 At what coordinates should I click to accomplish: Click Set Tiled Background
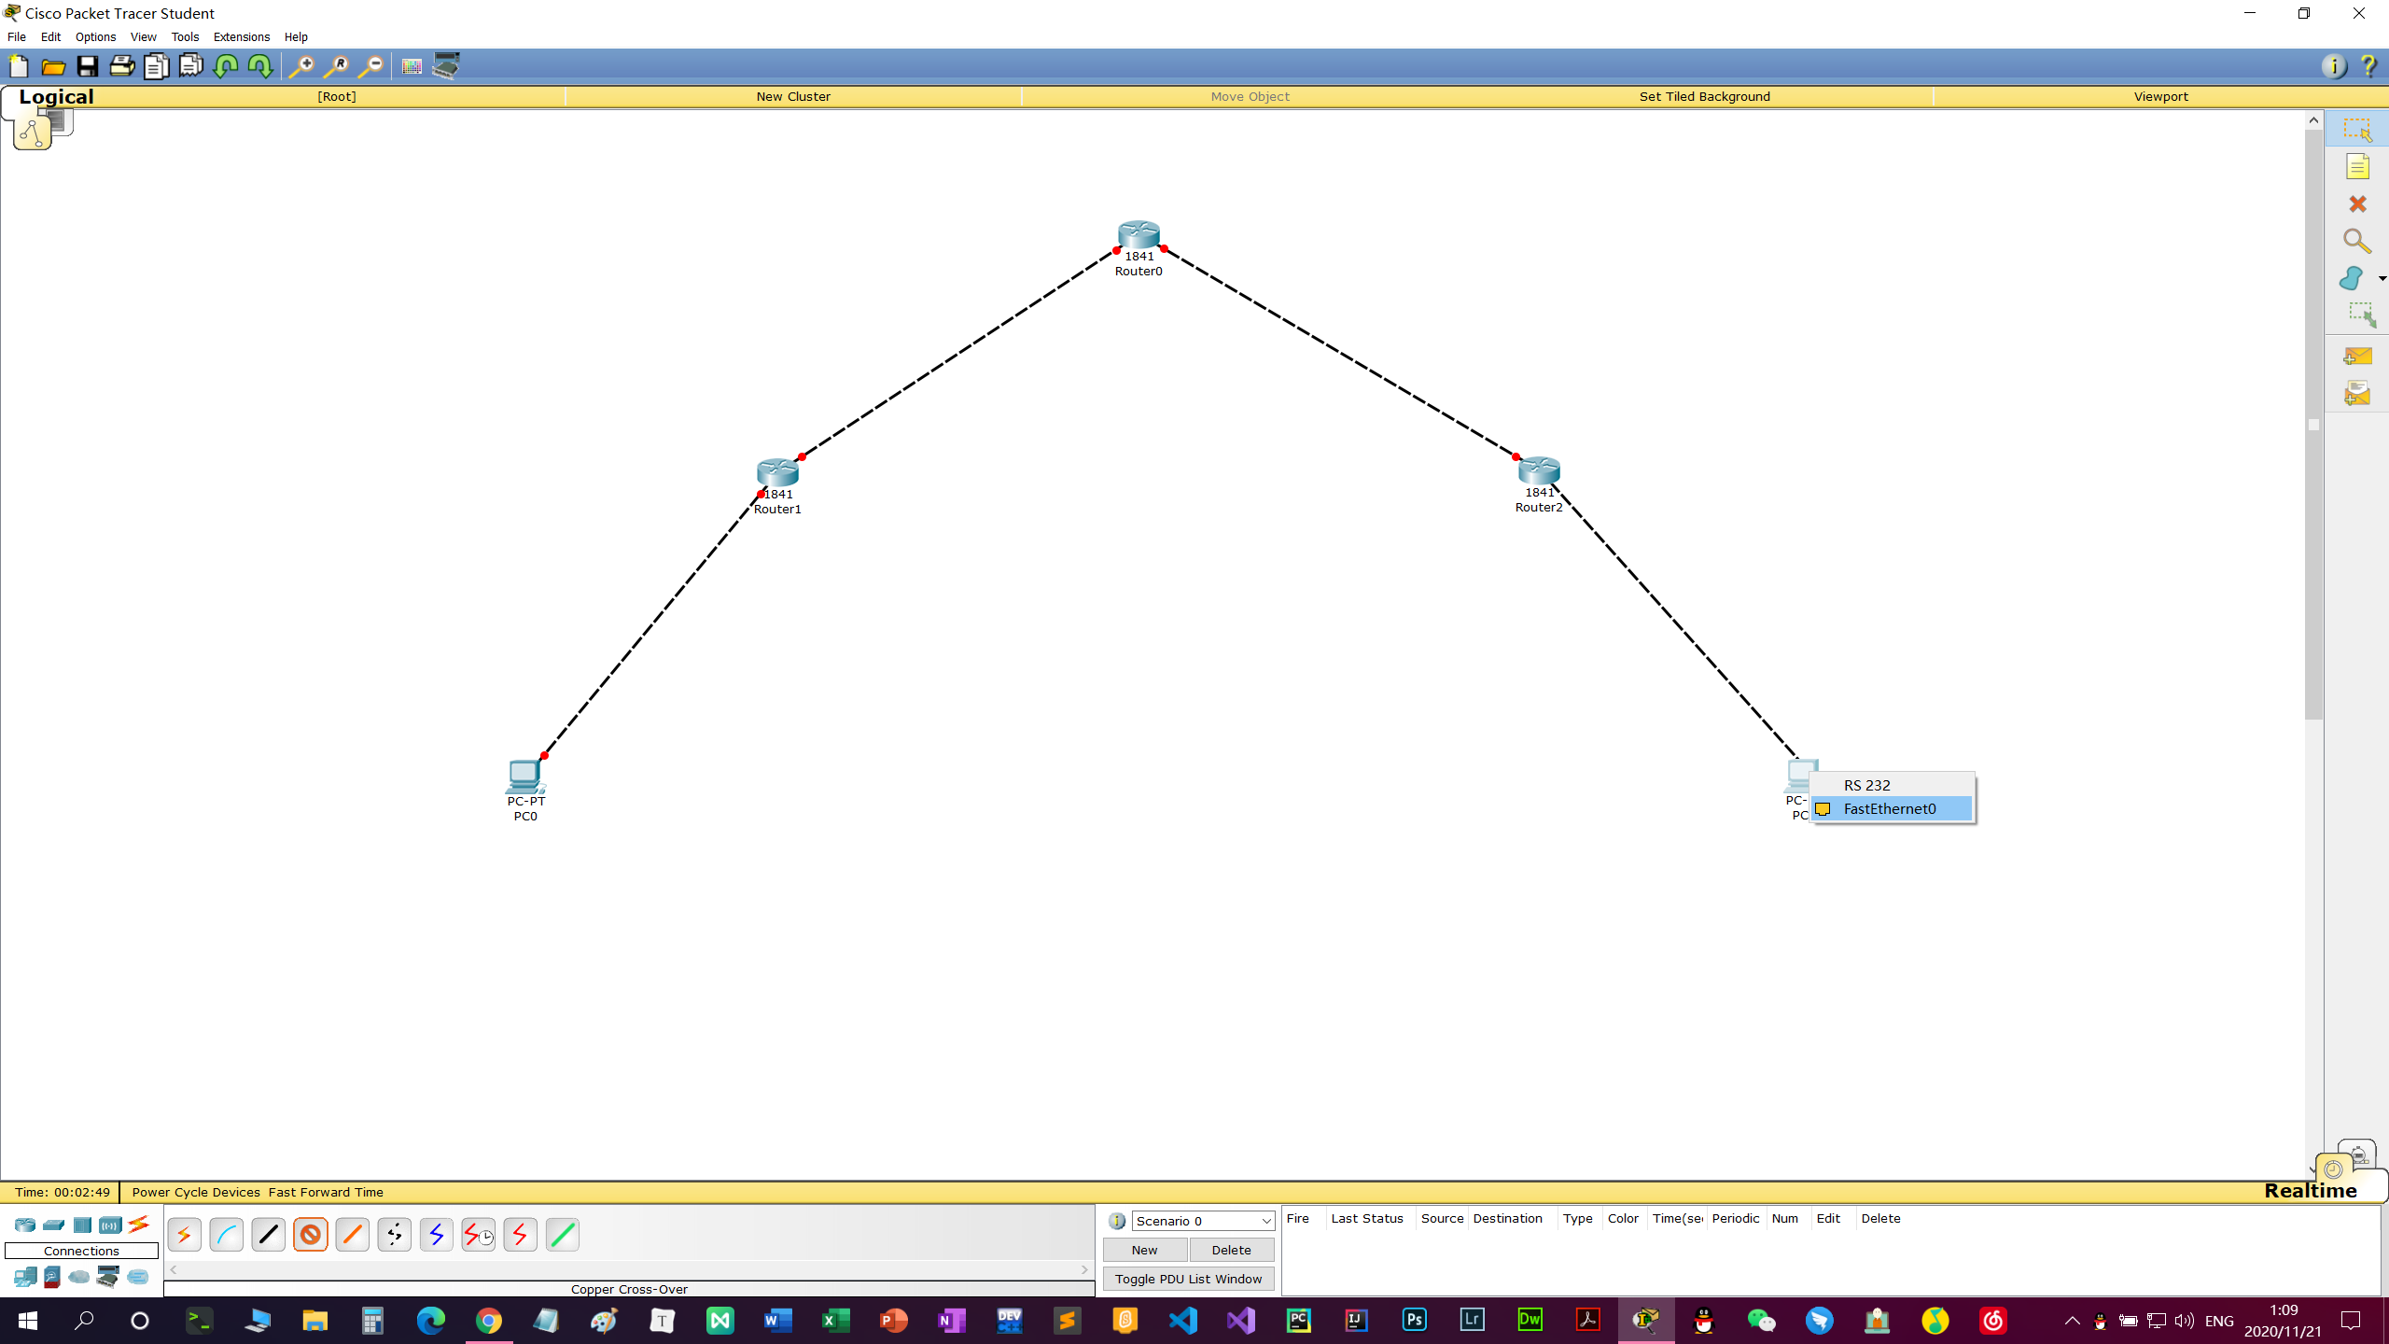coord(1704,96)
